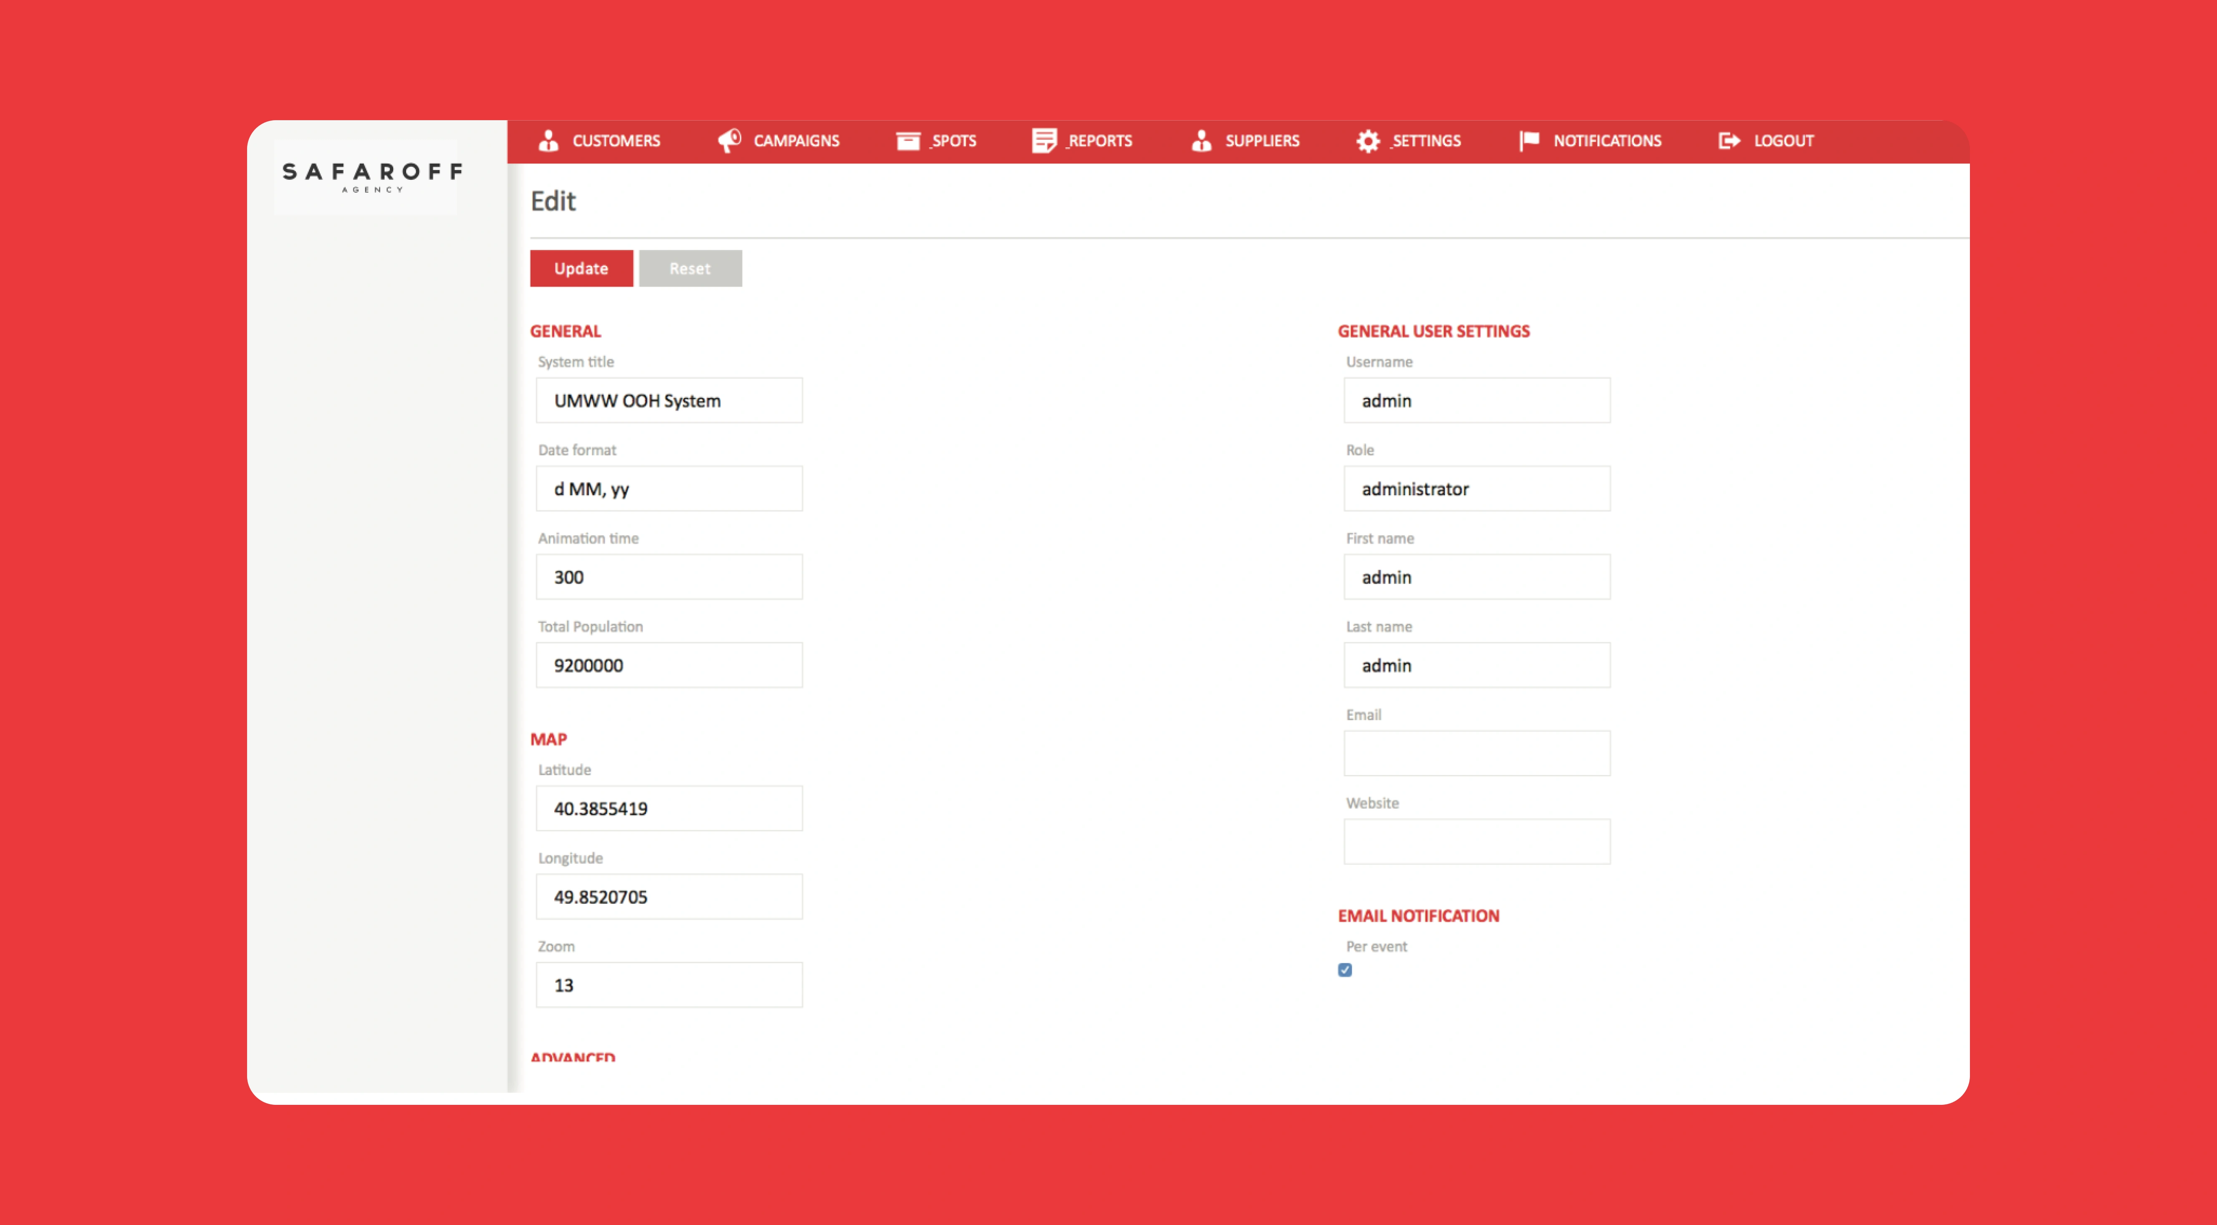The image size is (2217, 1225).
Task: Click the Reports document icon
Action: click(x=1044, y=140)
